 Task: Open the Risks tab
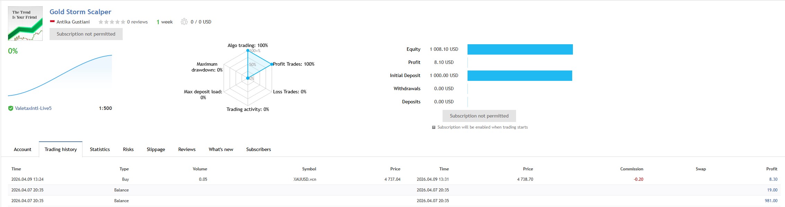(x=128, y=149)
